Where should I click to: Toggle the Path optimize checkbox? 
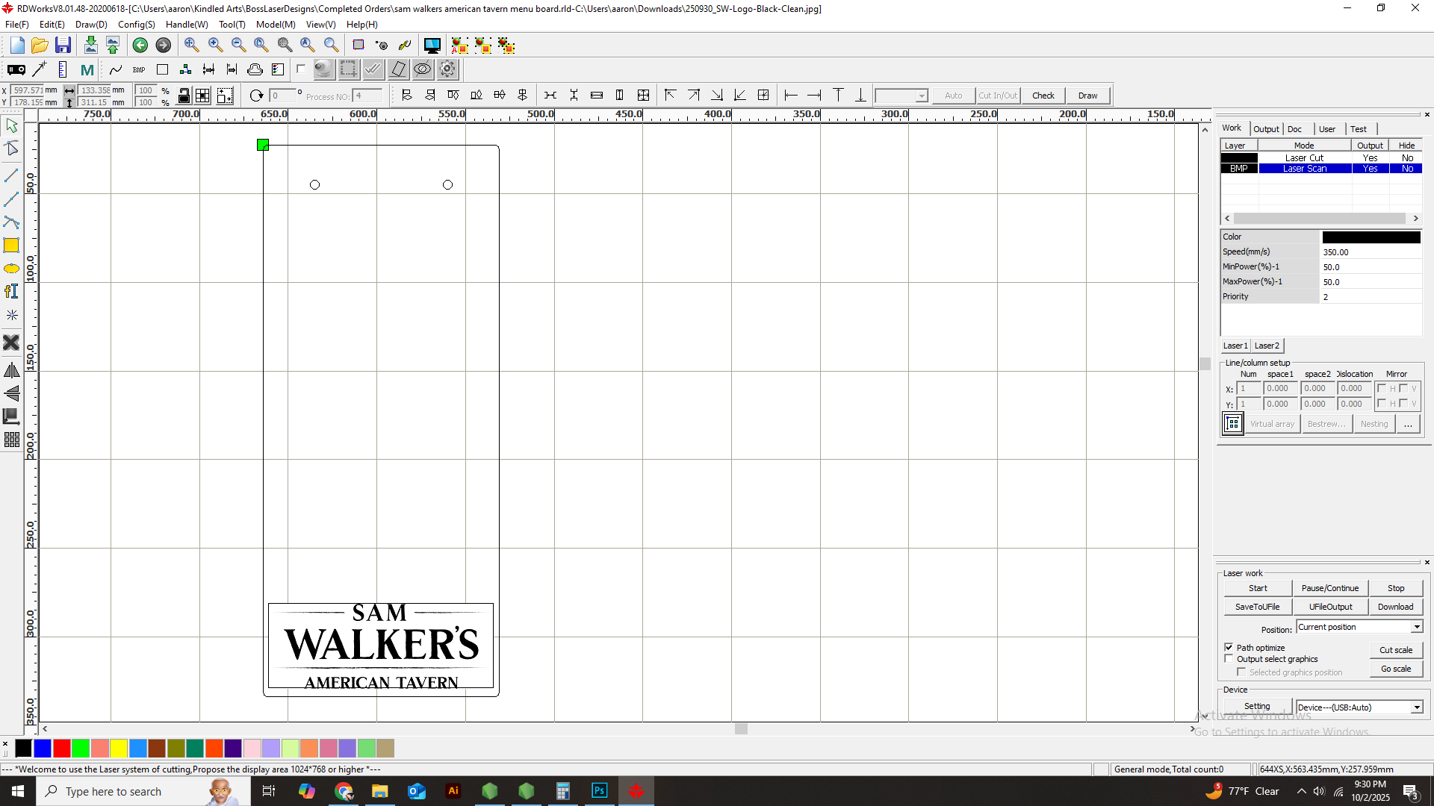(1229, 647)
